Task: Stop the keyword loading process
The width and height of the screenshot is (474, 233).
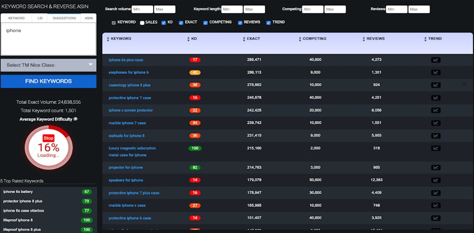Action: tap(48, 138)
